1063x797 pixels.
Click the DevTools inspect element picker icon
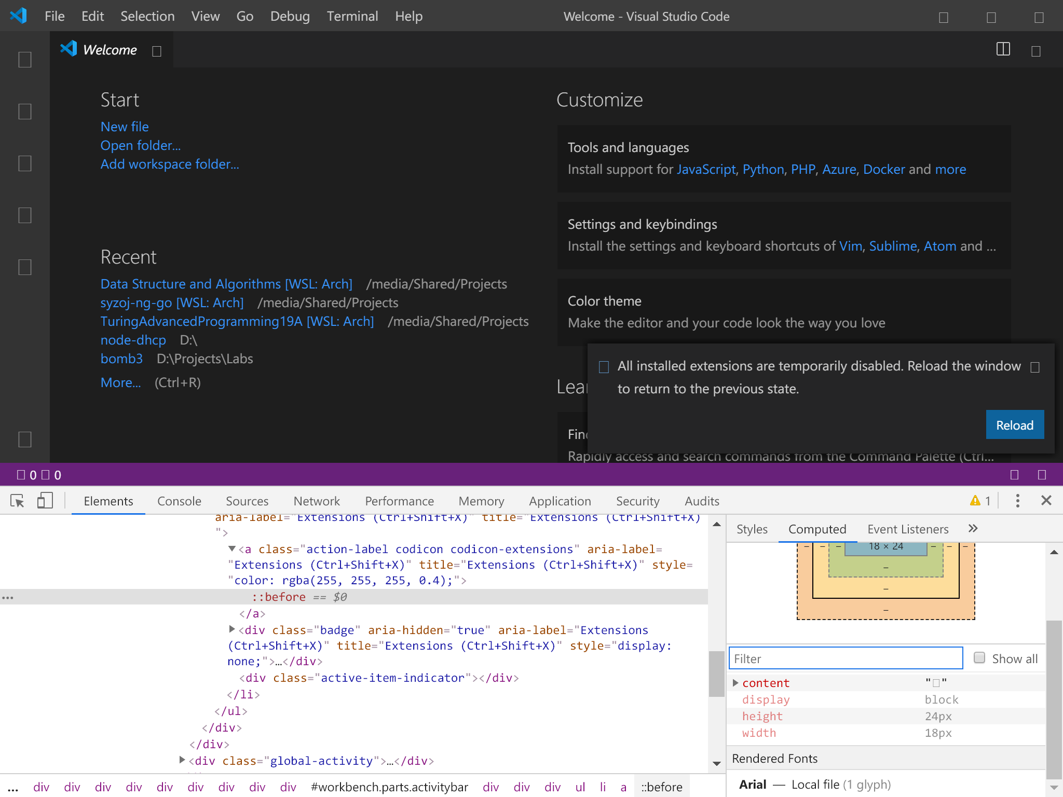[17, 501]
